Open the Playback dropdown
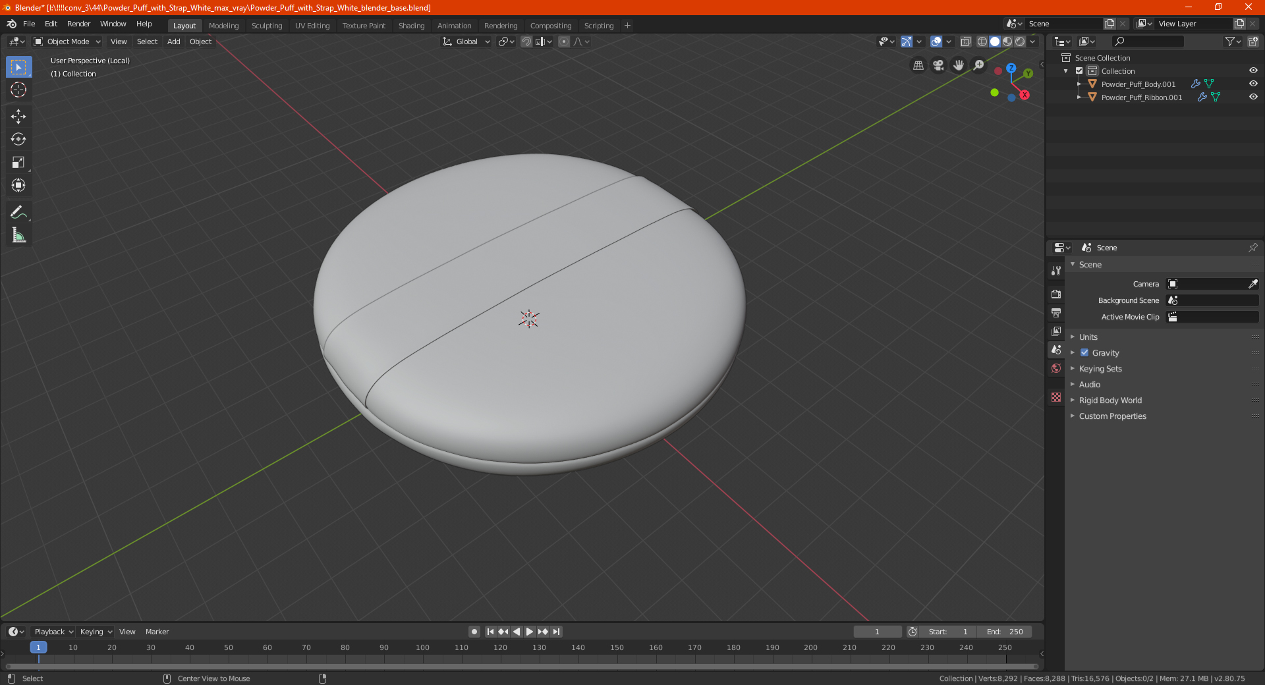 pos(53,632)
